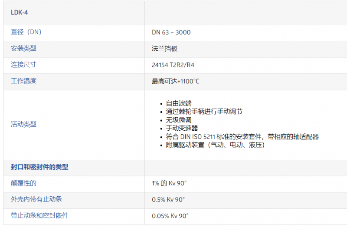The width and height of the screenshot is (347, 228).
Task: Select the 外壳内带有止动条 row label
Action: coord(36,199)
